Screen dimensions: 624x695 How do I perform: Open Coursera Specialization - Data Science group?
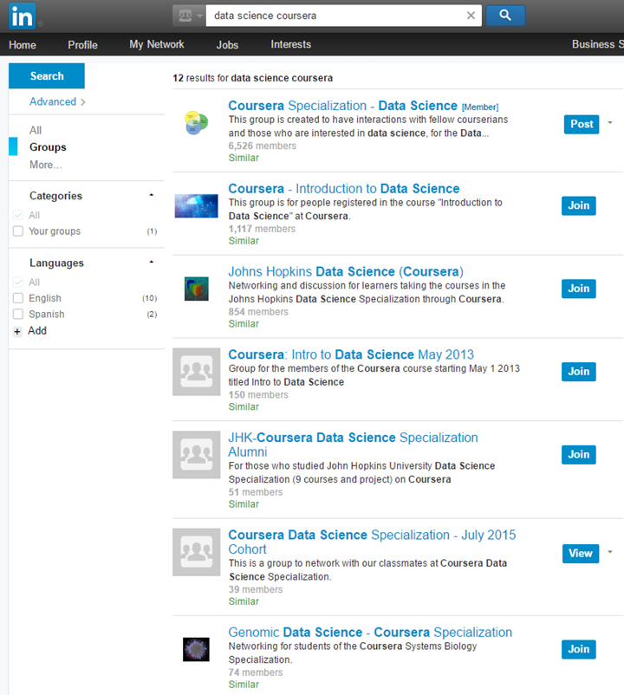[342, 106]
